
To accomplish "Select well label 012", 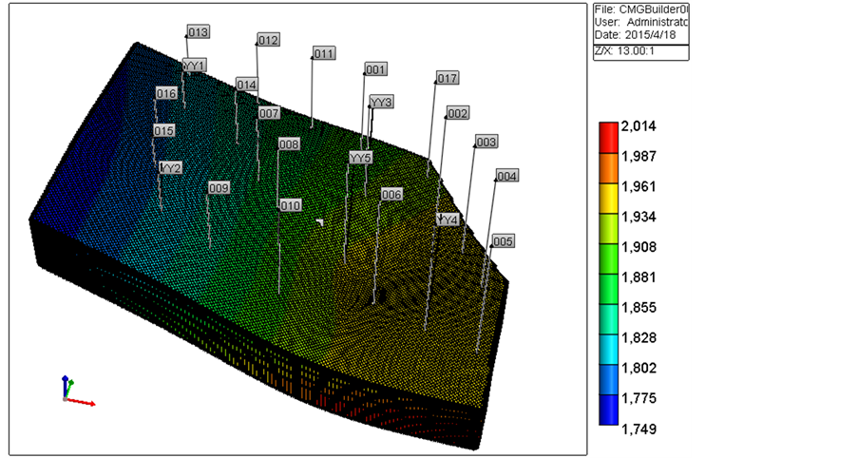I will pos(268,40).
